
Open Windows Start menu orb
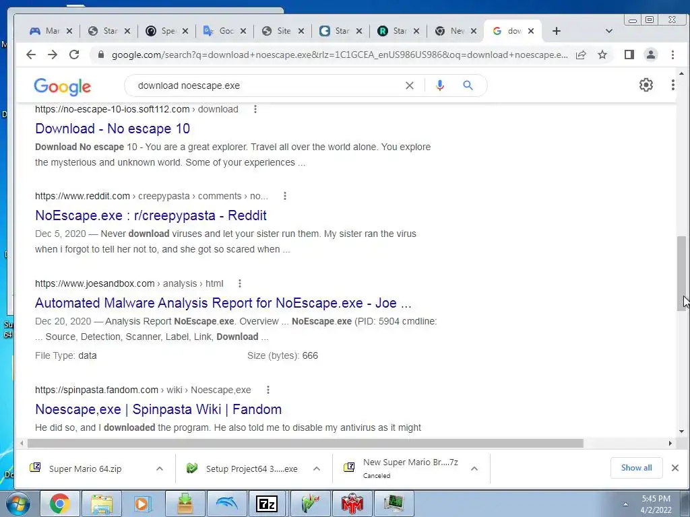coord(18,504)
